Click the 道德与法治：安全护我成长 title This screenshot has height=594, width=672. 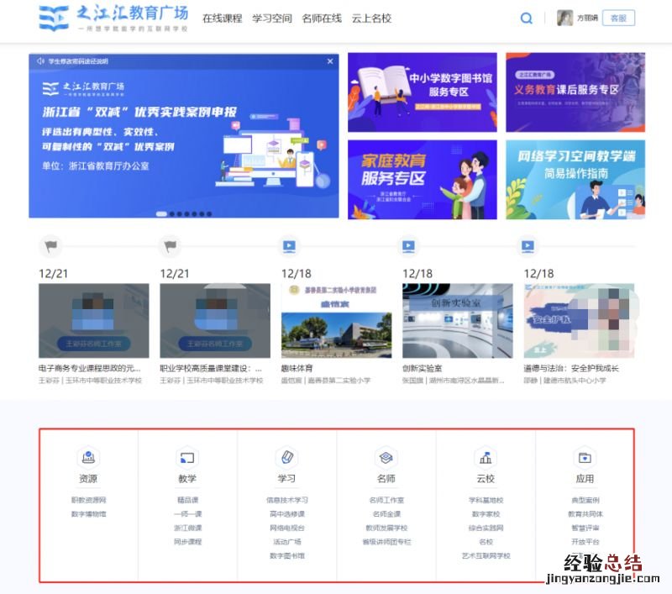coord(571,368)
